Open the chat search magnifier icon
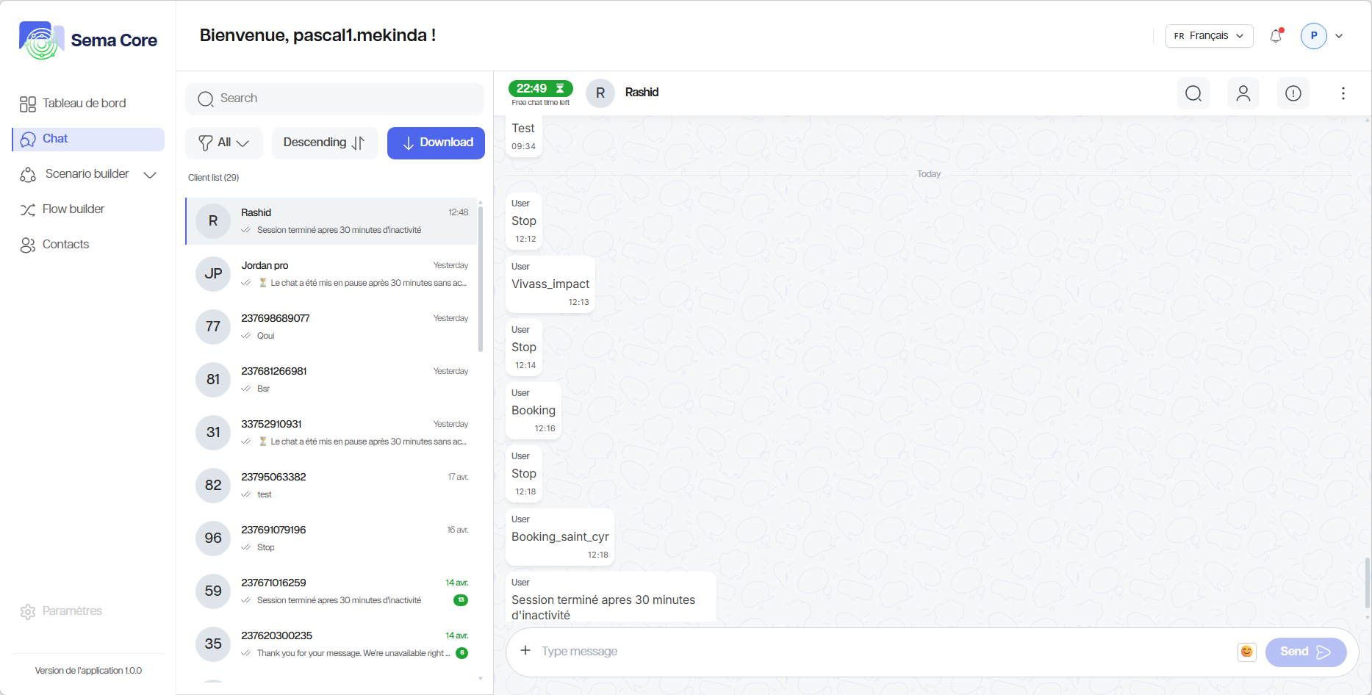 (x=1193, y=93)
